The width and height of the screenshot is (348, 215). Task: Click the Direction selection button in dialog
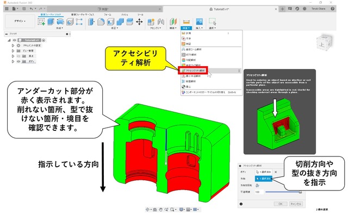point(263,179)
